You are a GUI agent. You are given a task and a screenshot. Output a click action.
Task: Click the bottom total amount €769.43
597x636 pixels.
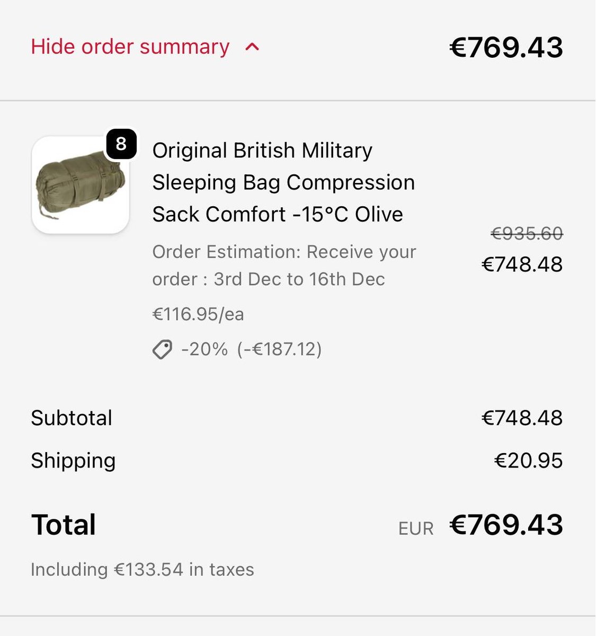click(506, 525)
